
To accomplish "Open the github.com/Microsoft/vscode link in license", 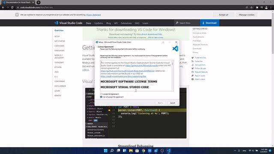I will tap(142, 65).
